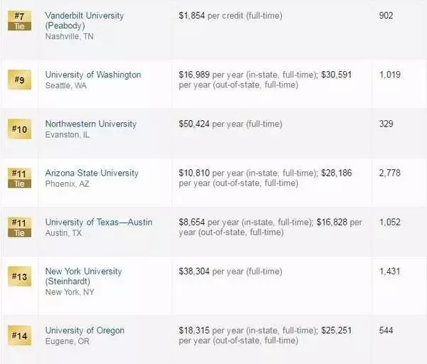Click the #9 rank badge
Screen dimensions: 427x364
(19, 80)
